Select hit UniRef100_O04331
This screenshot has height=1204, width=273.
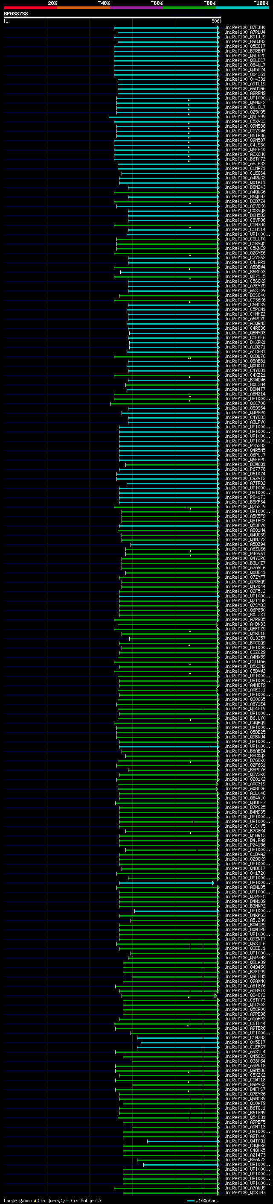[244, 79]
